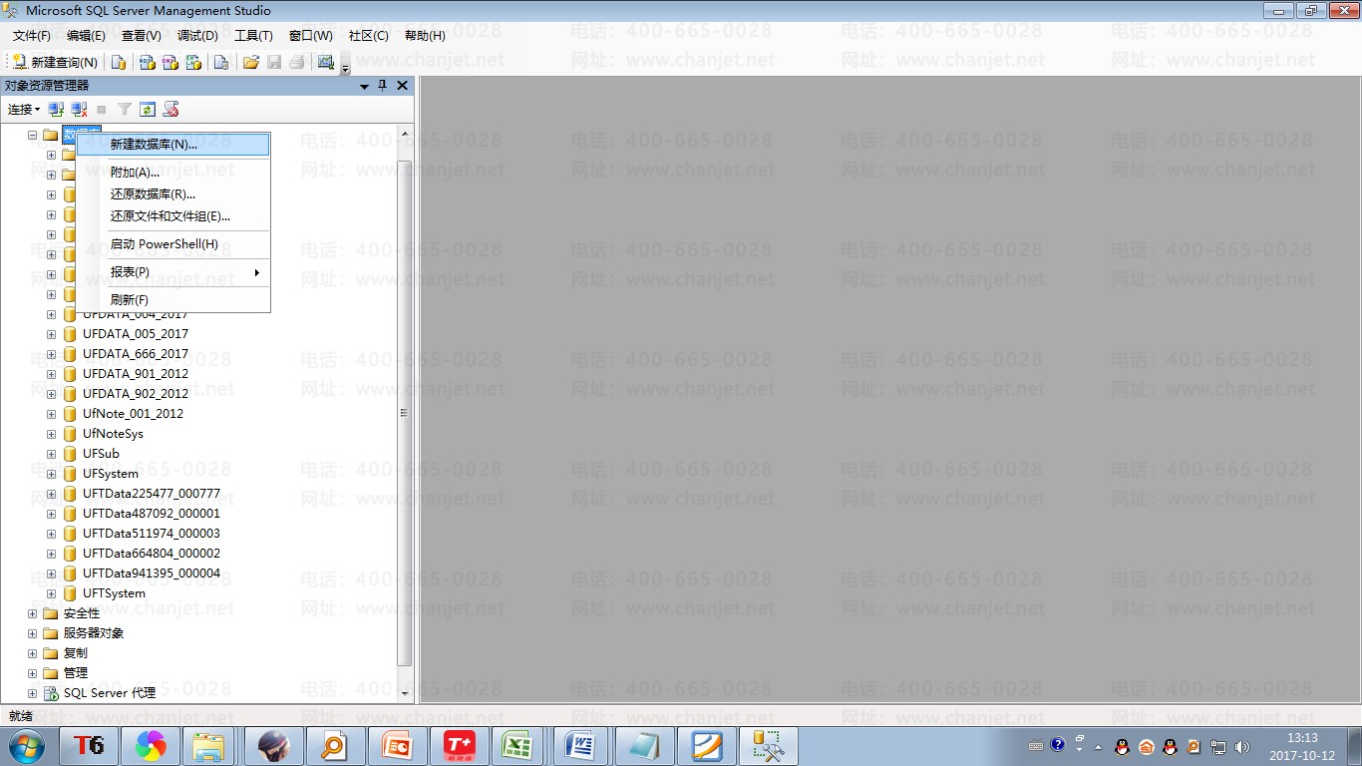Click the disconnect server icon
The width and height of the screenshot is (1362, 766).
click(x=79, y=110)
